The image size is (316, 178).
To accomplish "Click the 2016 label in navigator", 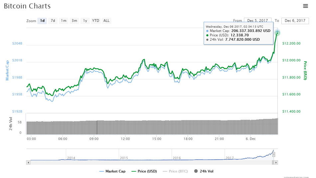I will click(x=177, y=158).
